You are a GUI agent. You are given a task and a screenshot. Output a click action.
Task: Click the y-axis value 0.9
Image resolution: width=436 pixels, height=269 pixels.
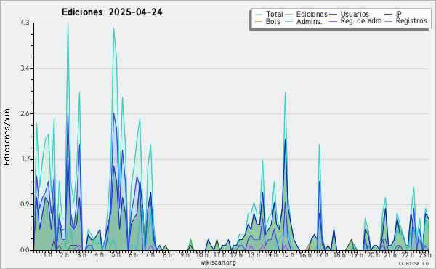pyautogui.click(x=25, y=205)
